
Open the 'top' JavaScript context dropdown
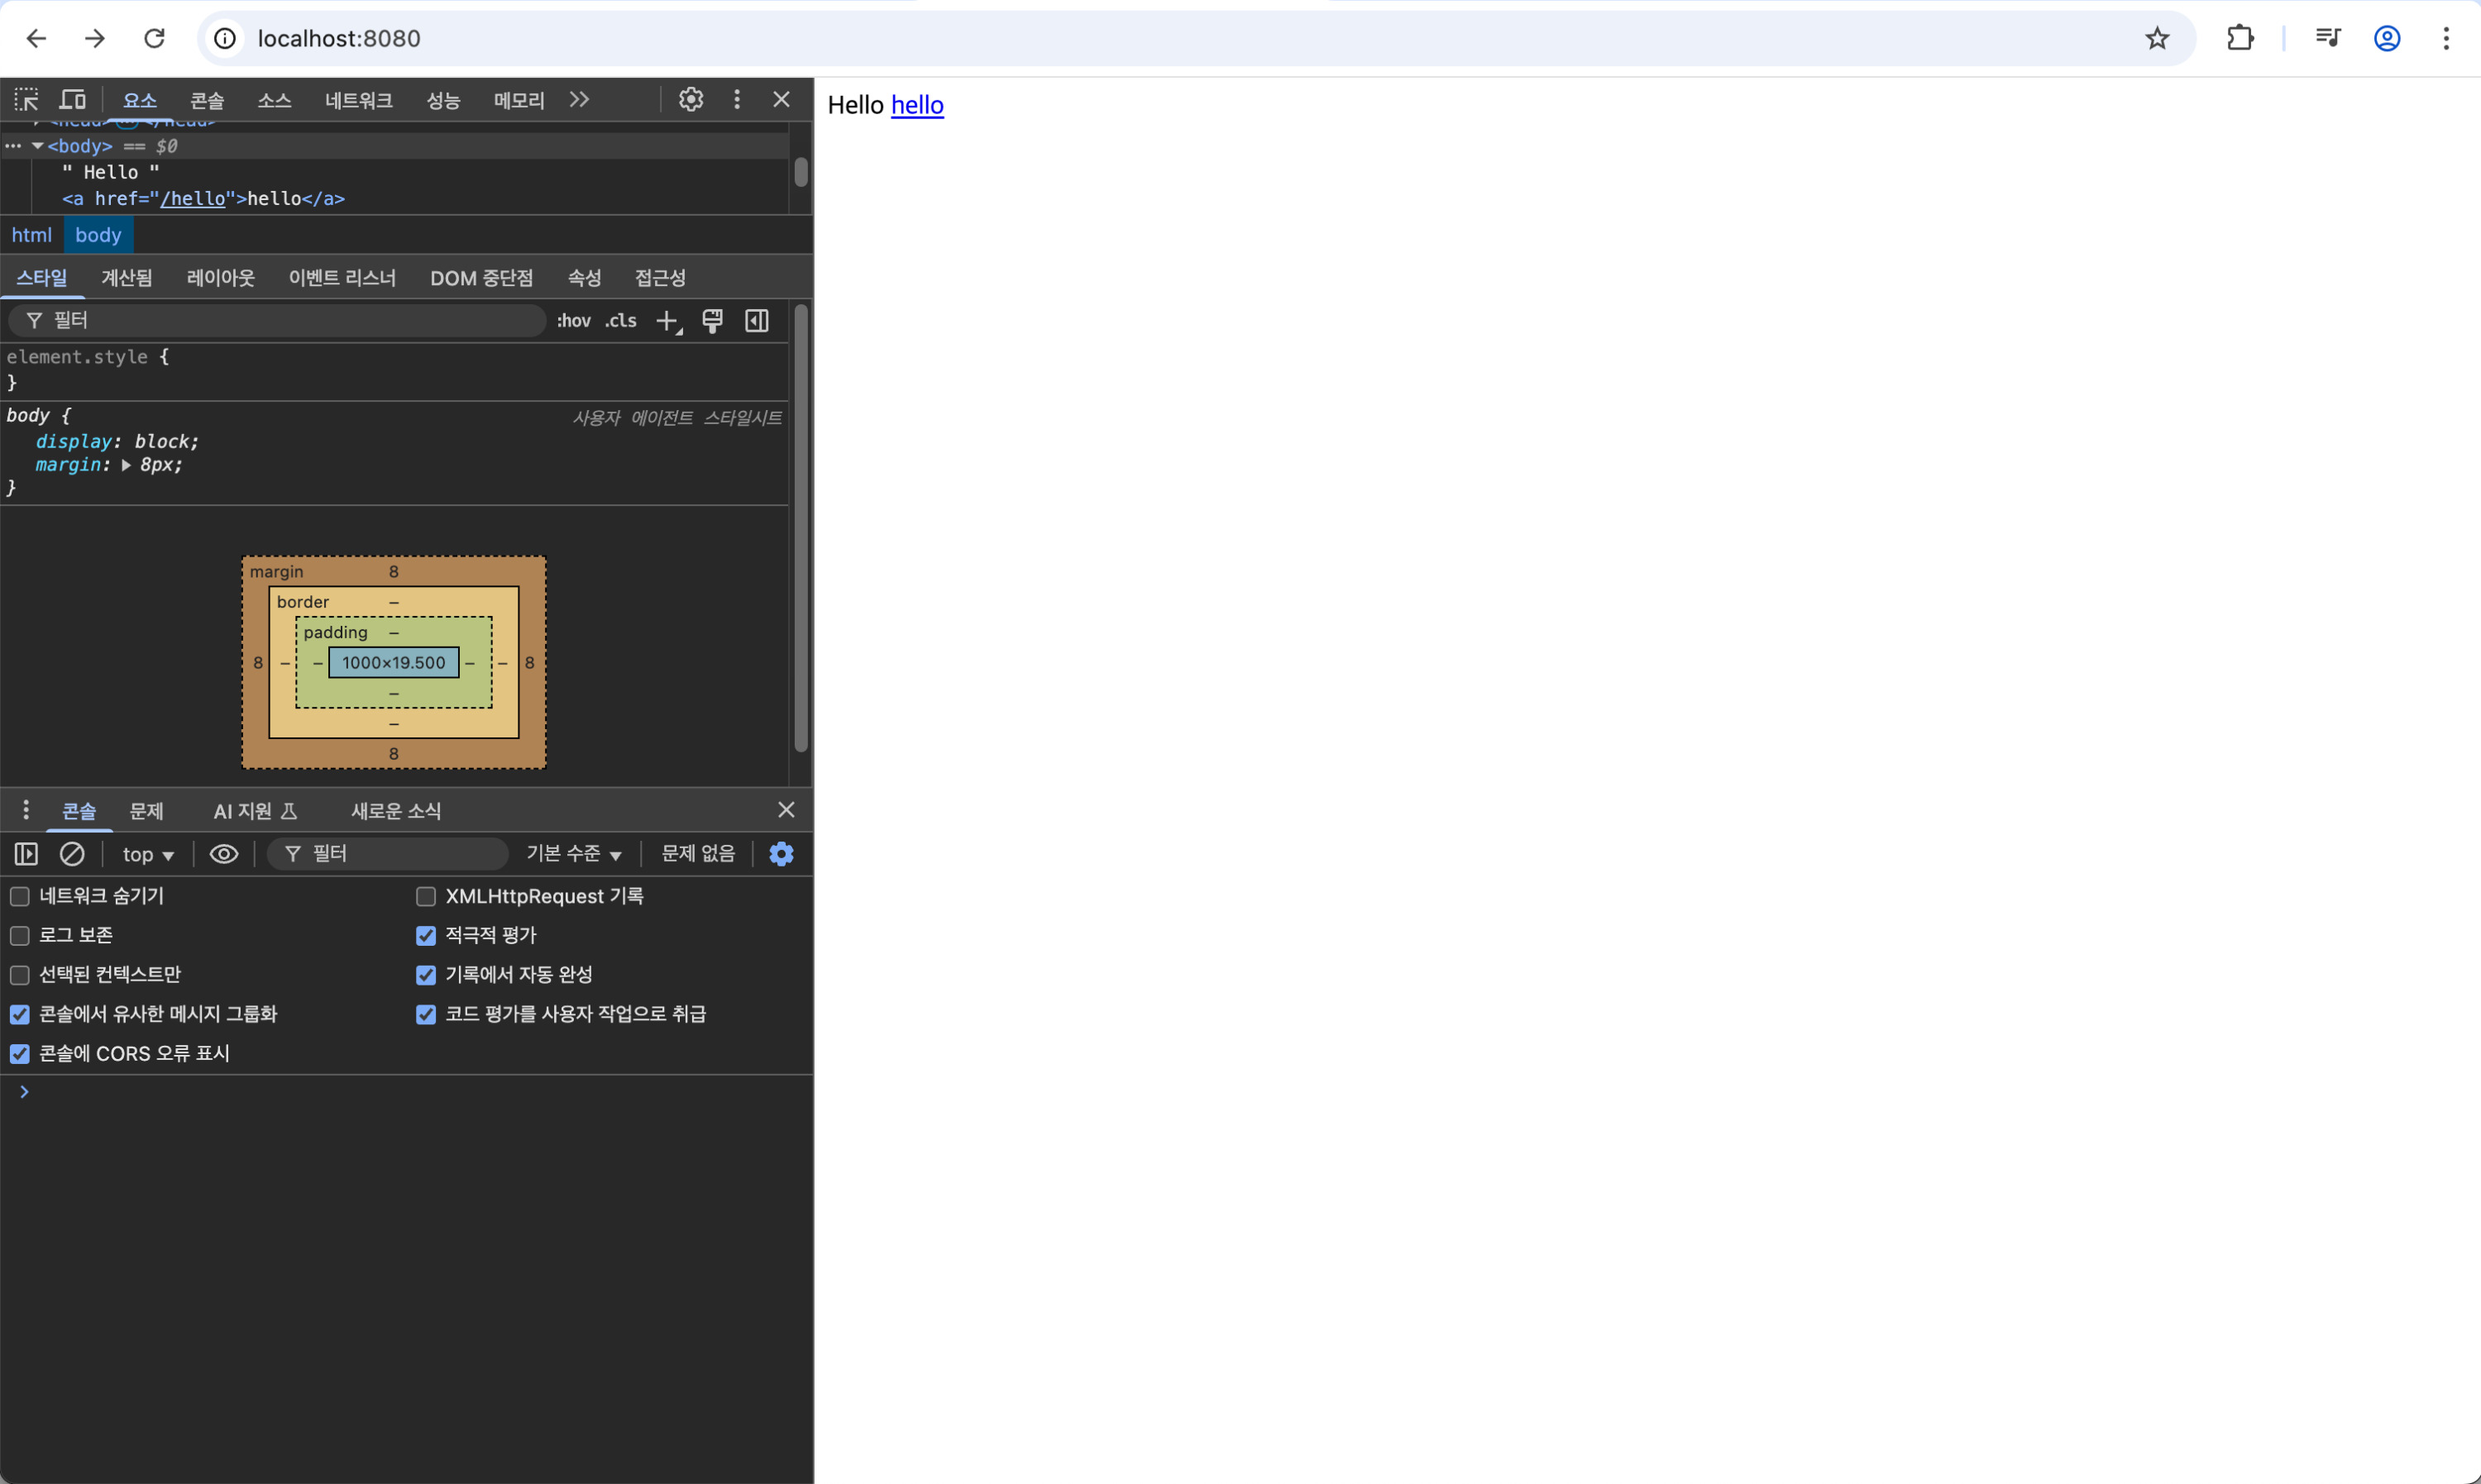tap(148, 854)
